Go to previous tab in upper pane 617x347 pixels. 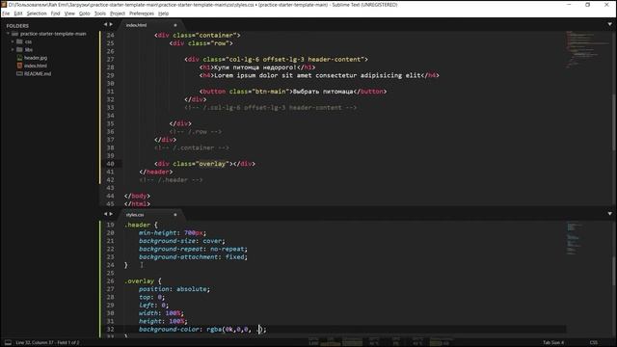tap(105, 24)
